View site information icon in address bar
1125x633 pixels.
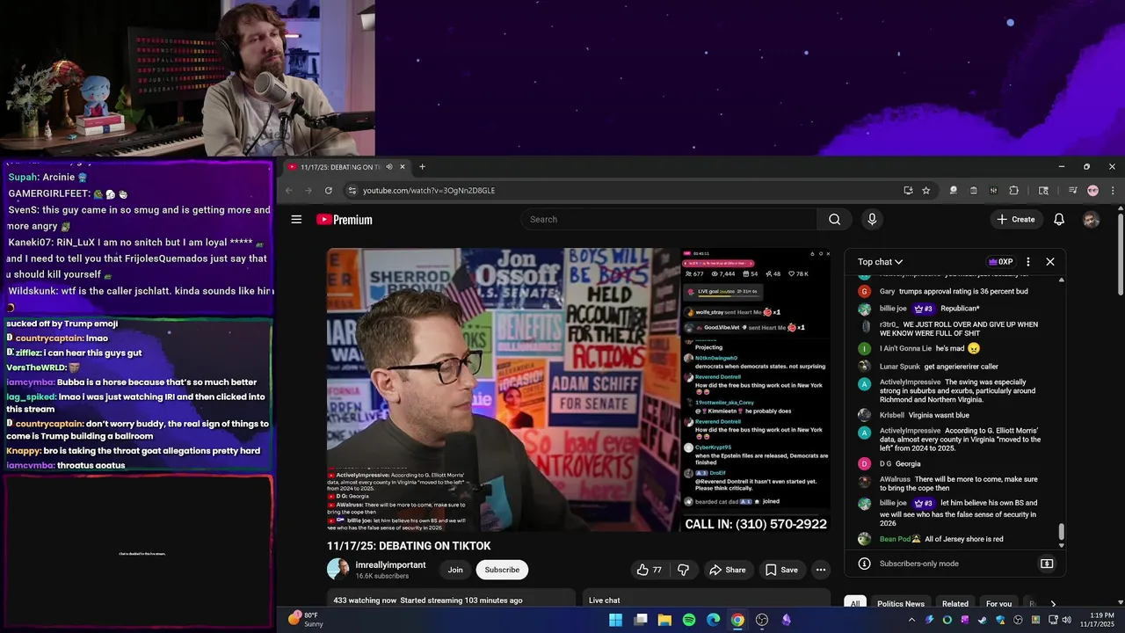(352, 191)
